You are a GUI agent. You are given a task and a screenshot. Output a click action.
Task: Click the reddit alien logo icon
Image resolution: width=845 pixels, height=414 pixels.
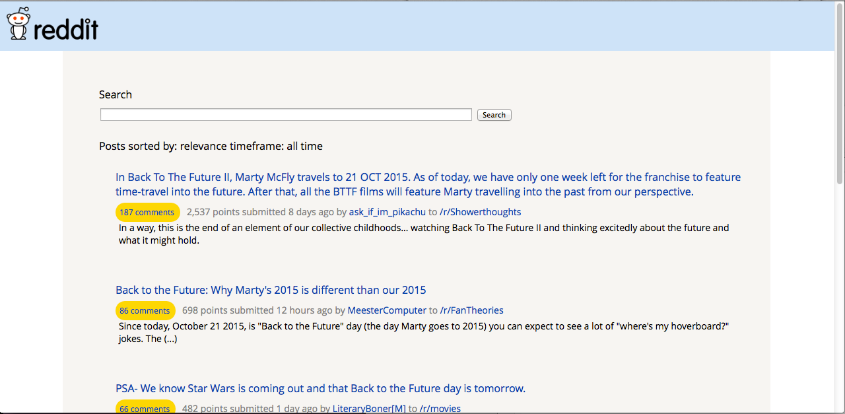coord(18,23)
